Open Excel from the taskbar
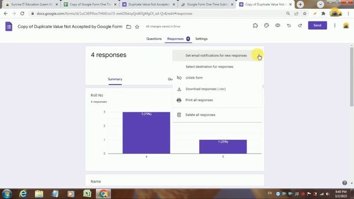 click(x=87, y=194)
